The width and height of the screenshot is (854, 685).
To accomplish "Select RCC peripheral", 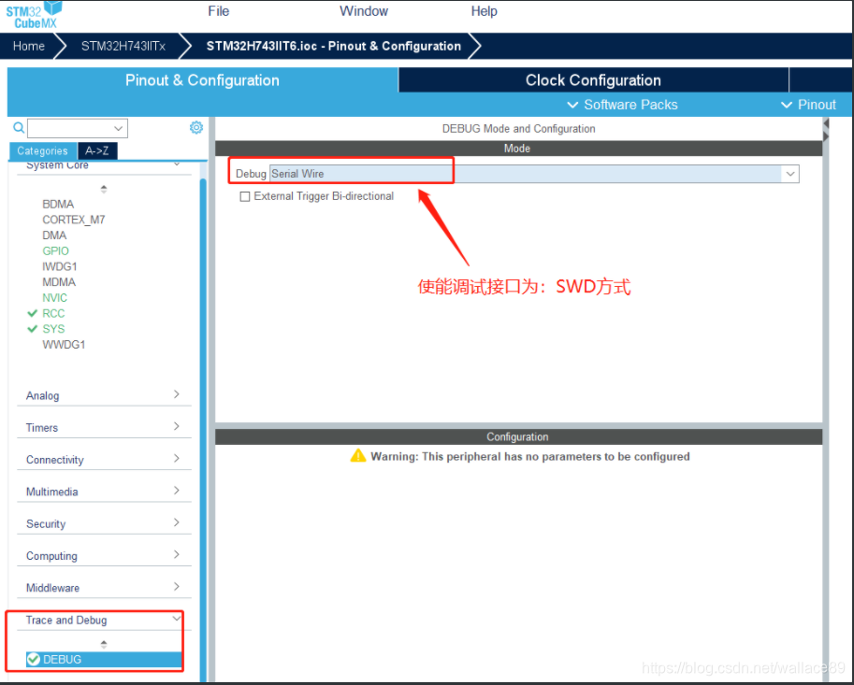I will (x=53, y=313).
